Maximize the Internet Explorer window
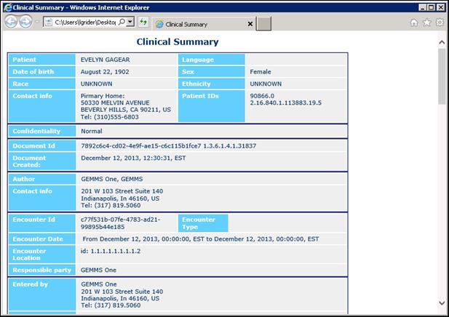 click(425, 7)
